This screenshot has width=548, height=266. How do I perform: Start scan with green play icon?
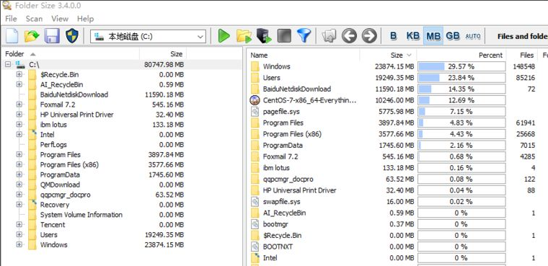[224, 36]
